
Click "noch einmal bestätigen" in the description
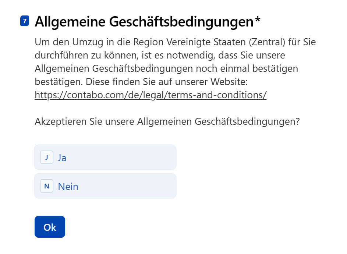247,68
